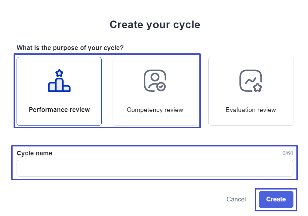Click the podium icon for Performance review
Screen dimensions: 308x216
click(x=59, y=81)
